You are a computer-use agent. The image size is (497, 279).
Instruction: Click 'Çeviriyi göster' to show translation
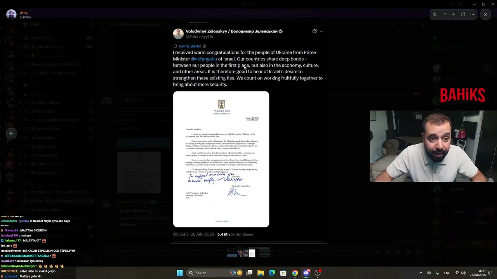[190, 46]
